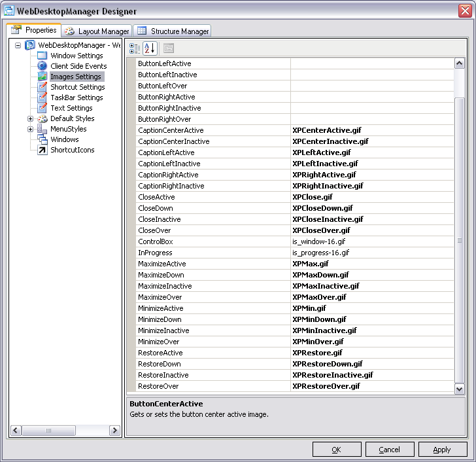Switch to the Layout Manager tab
Viewport: 476px width, 462px height.
pyautogui.click(x=97, y=31)
